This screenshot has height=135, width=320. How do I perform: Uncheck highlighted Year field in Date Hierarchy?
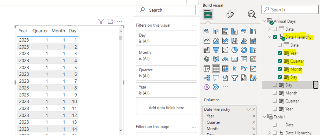279,53
